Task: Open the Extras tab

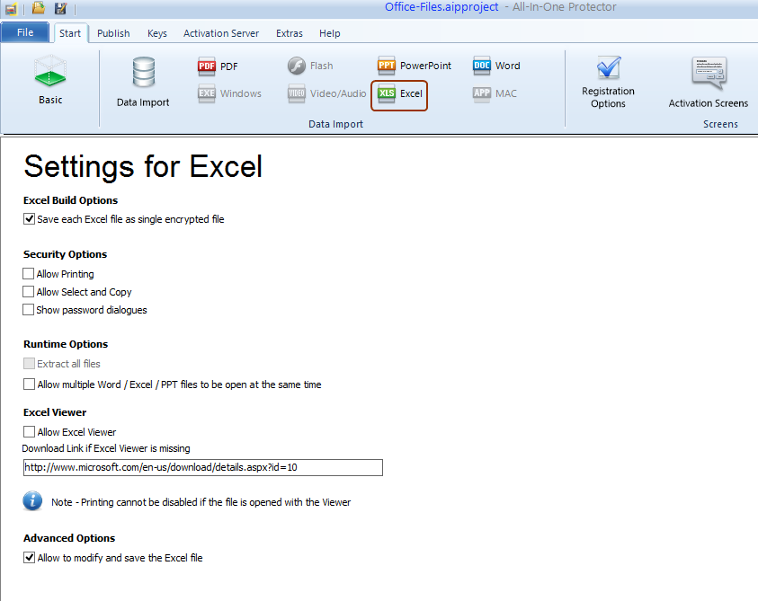Action: coord(290,33)
